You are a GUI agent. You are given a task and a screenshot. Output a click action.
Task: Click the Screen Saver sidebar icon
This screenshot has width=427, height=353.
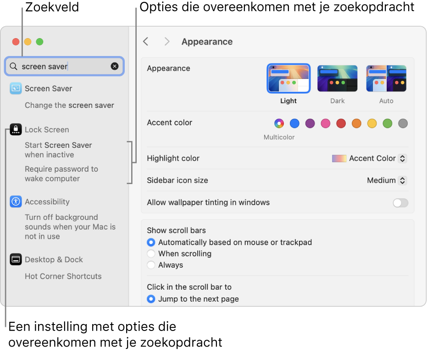[16, 88]
